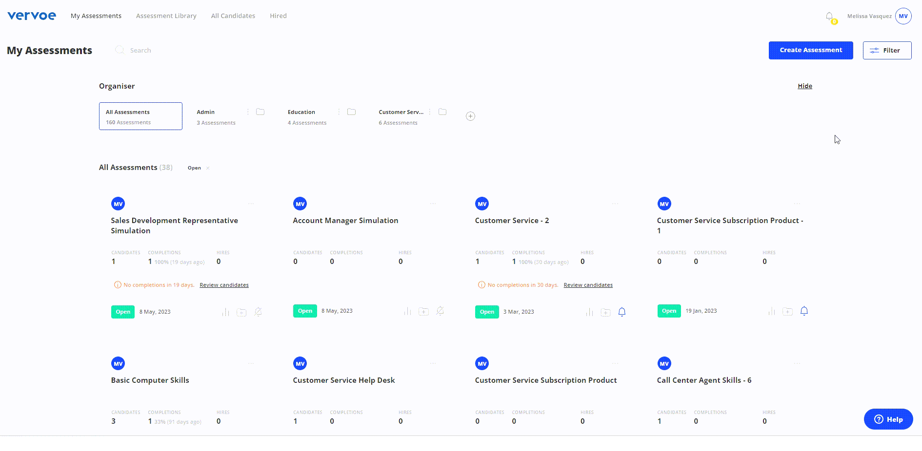
Task: Open analytics chart for Customer Service - 2
Action: [x=589, y=312]
